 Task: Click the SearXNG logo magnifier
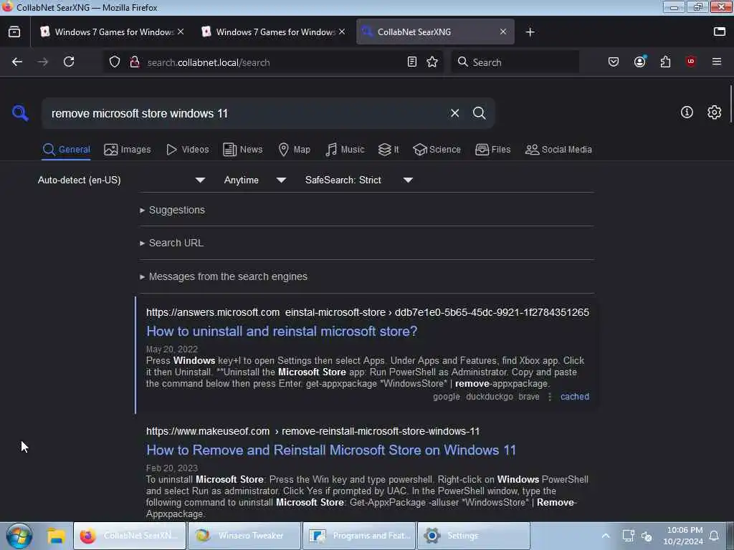[20, 112]
